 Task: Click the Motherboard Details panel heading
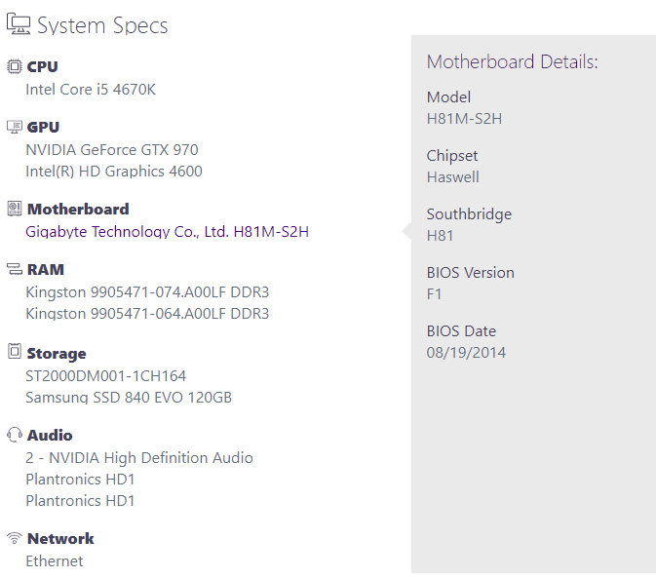point(512,62)
